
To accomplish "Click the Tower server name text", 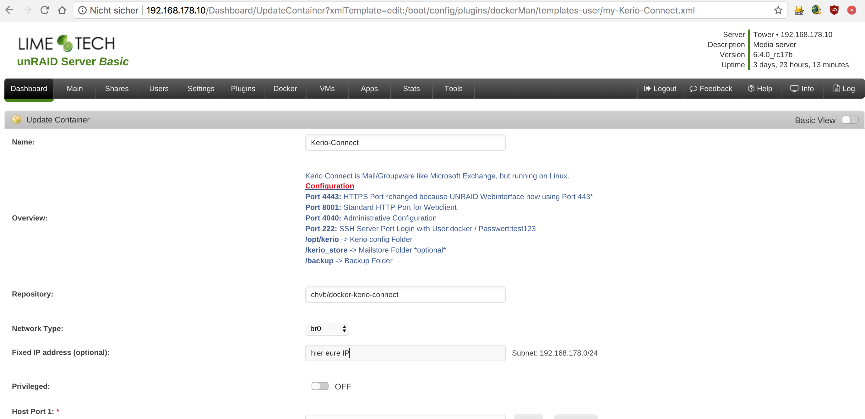I will (792, 35).
